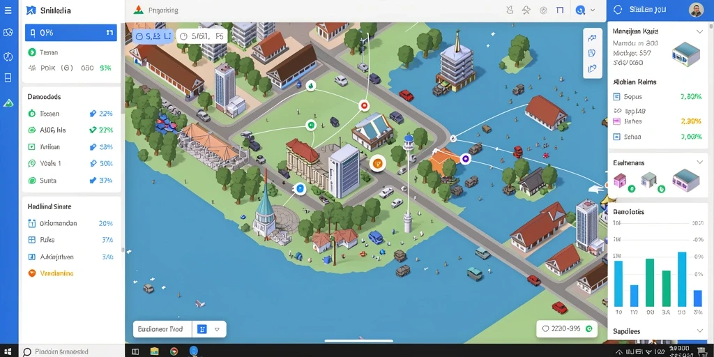This screenshot has width=714, height=357.
Task: Click the document icon in map toolbar
Action: pyautogui.click(x=592, y=53)
